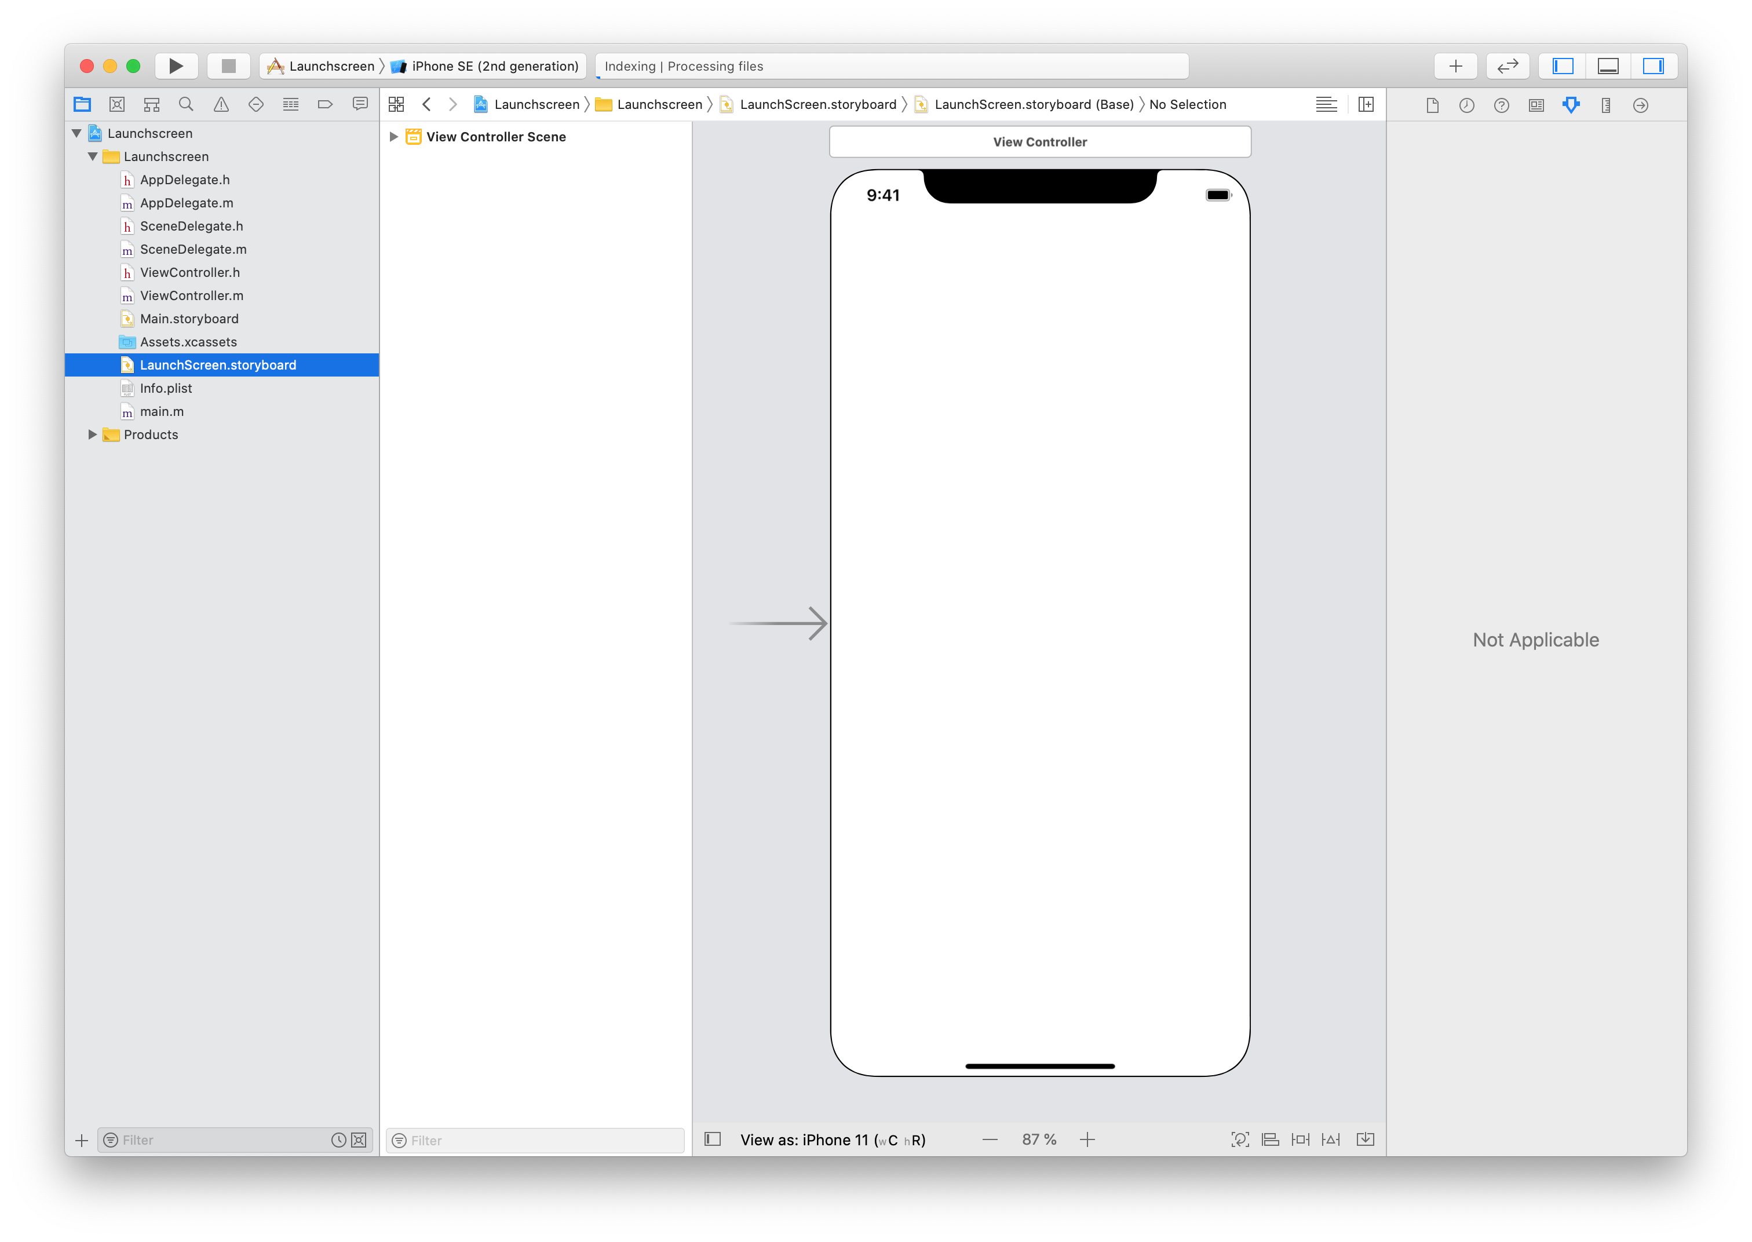
Task: Open the Debug navigator gauge icon
Action: pyautogui.click(x=291, y=104)
